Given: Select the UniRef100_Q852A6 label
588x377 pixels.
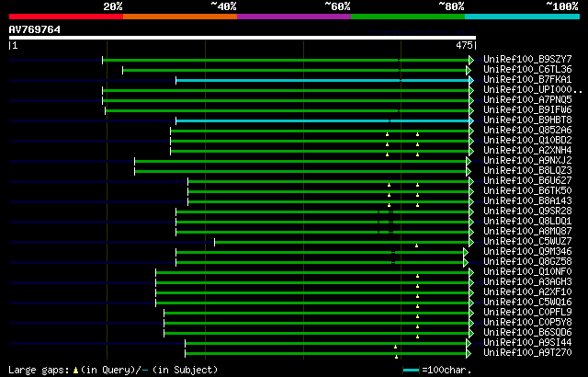Looking at the screenshot, I should click(x=527, y=131).
